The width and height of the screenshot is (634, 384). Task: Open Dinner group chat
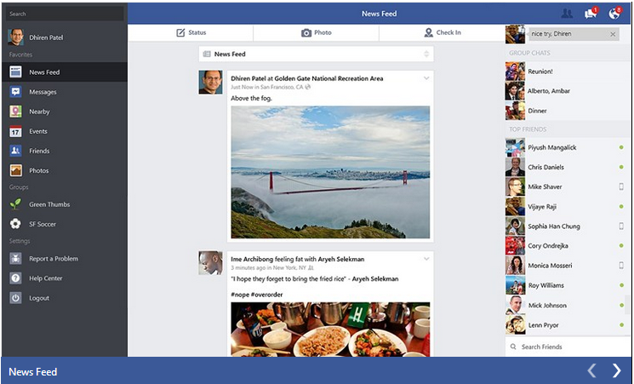[568, 111]
